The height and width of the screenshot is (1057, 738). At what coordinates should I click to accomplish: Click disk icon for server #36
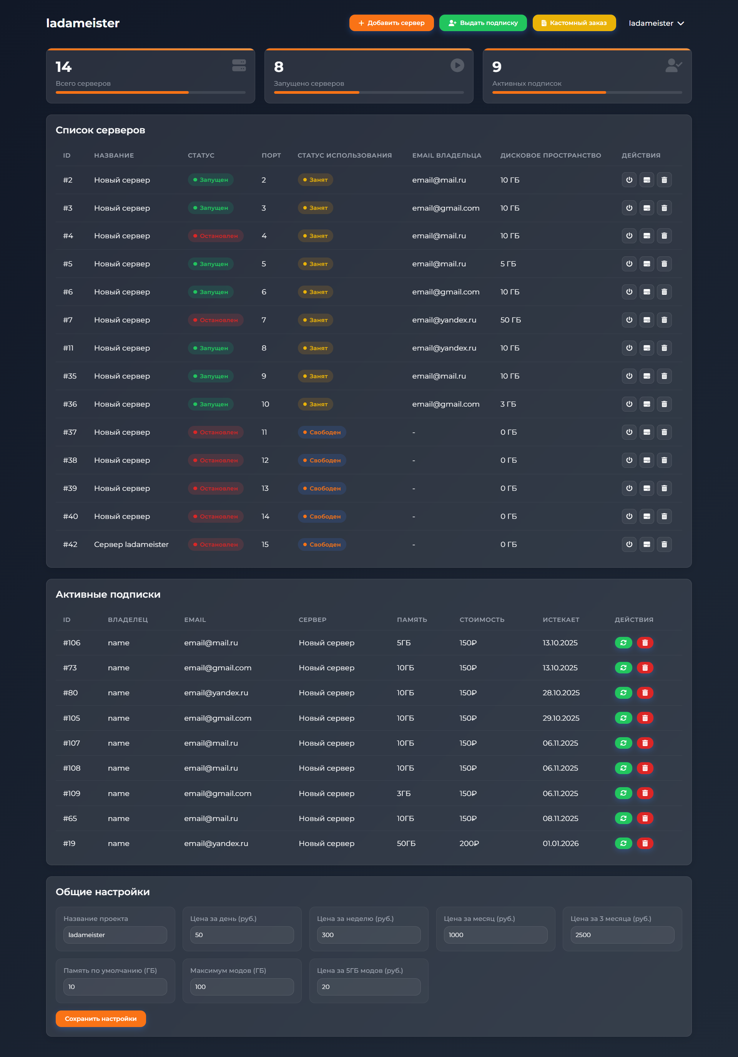[x=647, y=404]
